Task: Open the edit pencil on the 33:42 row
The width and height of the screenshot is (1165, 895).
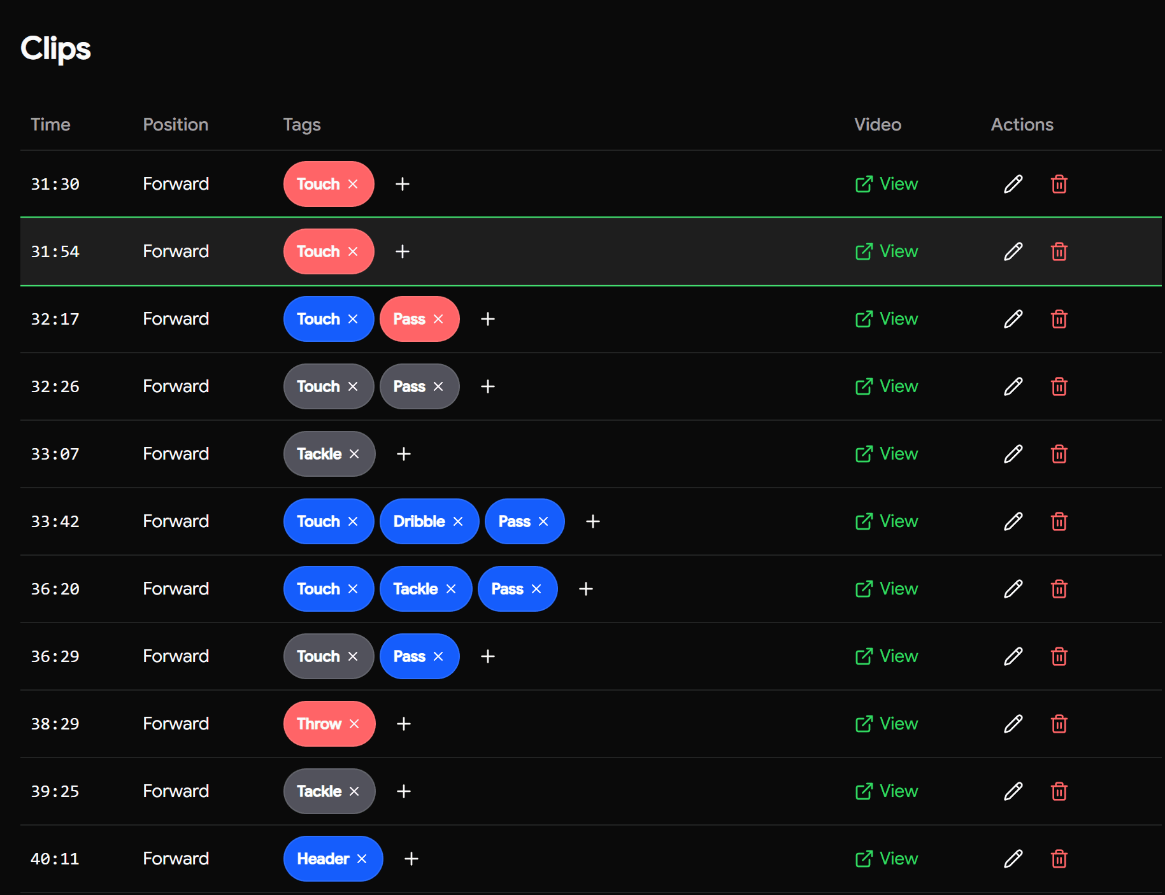Action: point(1013,521)
